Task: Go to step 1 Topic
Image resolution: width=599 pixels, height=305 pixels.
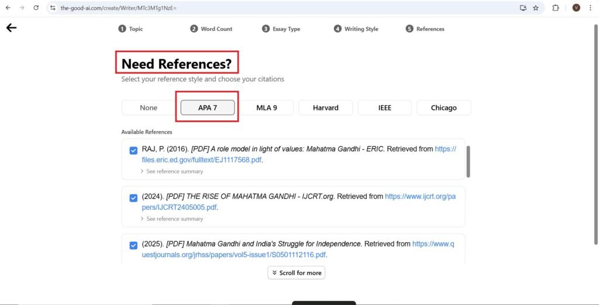Action: (x=130, y=29)
